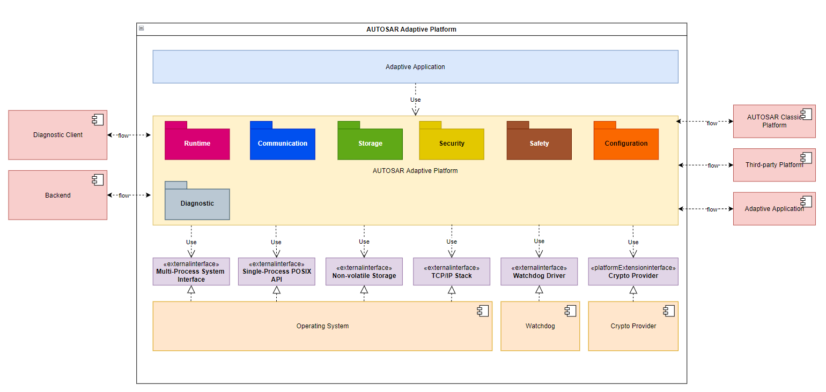Screen dimensions: 826x392
Task: Select the Safety package folder
Action: (539, 140)
